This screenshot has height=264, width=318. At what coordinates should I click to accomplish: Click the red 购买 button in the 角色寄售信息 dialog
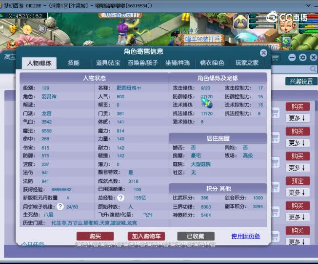[x=95, y=236]
